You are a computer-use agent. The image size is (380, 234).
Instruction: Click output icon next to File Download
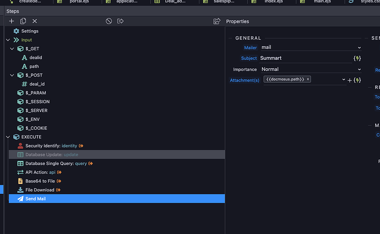coord(58,190)
